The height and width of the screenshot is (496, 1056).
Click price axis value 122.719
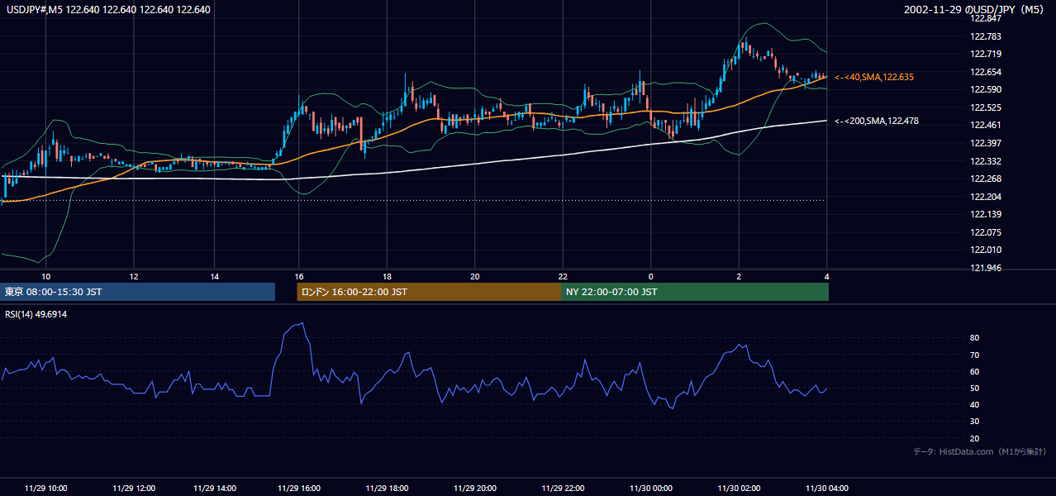pyautogui.click(x=984, y=54)
